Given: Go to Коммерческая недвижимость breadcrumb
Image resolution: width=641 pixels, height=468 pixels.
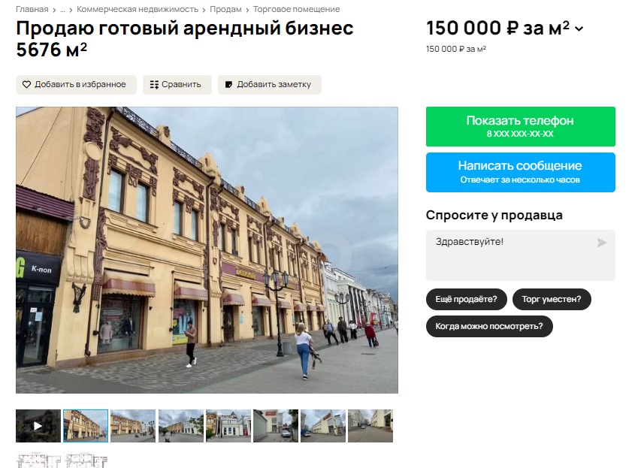Looking at the screenshot, I should (x=138, y=9).
